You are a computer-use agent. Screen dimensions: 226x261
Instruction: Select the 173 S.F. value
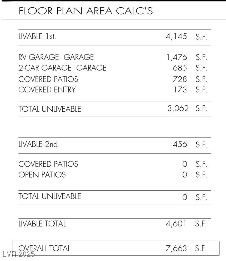(180, 90)
